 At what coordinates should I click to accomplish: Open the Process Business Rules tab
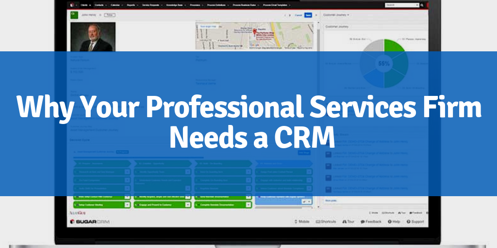pos(246,5)
